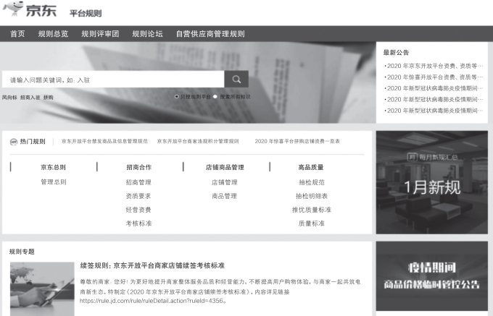This screenshot has height=316, width=493.
Task: Open 资质要求 rule category
Action: (x=138, y=196)
